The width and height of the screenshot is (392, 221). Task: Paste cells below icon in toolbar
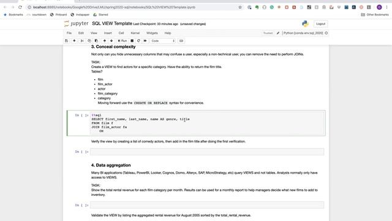96,41
